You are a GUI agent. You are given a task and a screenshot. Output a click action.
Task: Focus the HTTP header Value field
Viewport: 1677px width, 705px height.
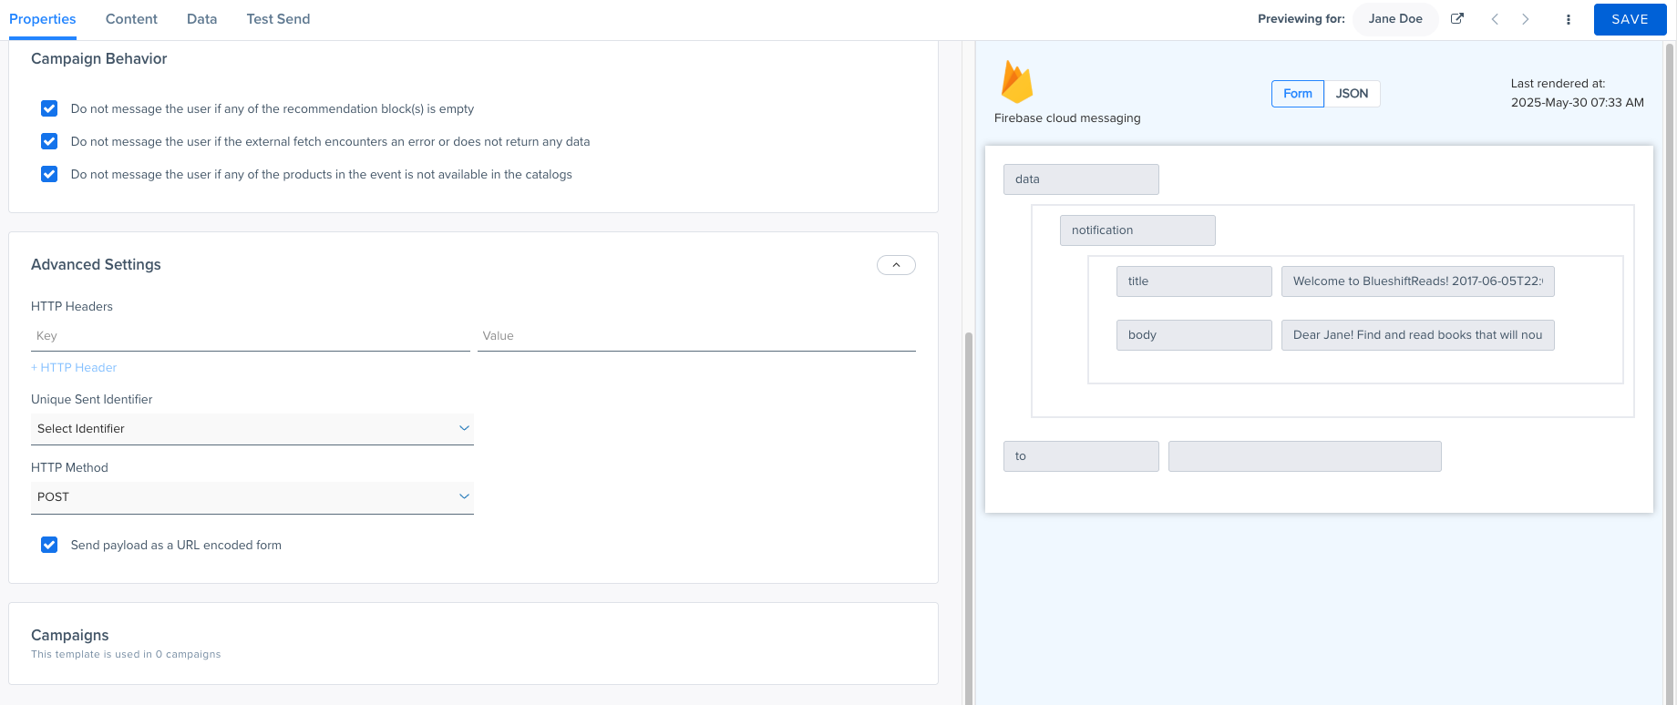point(696,336)
